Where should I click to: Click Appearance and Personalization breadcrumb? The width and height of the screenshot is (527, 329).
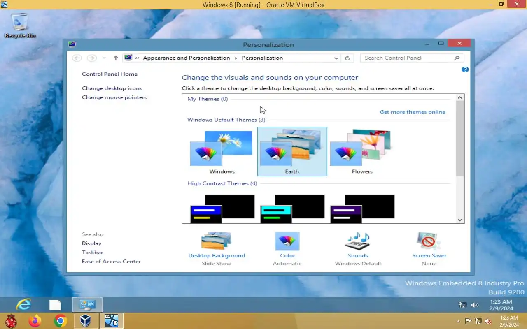[187, 58]
